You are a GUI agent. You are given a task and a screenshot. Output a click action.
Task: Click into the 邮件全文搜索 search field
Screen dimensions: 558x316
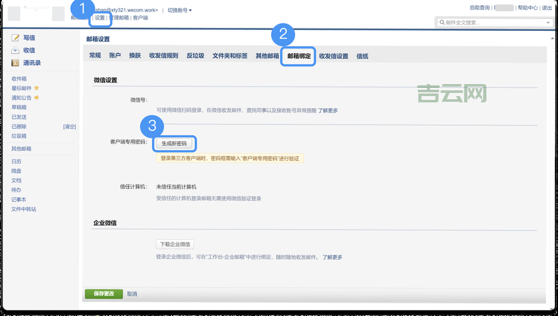point(495,22)
